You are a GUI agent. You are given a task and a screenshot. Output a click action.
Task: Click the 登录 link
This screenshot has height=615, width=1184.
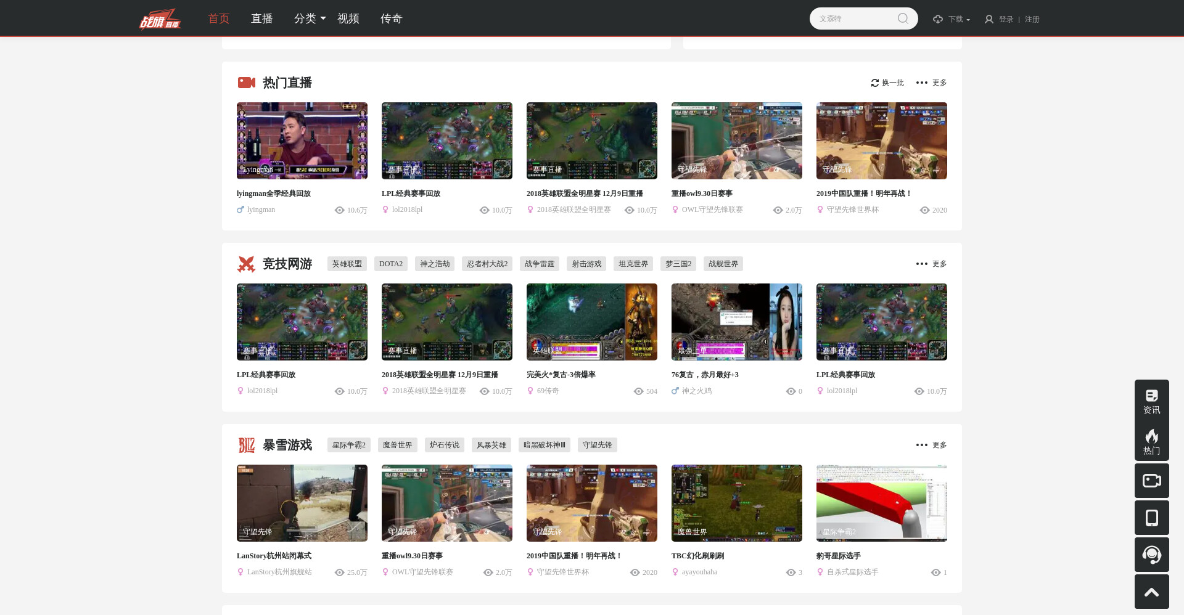pyautogui.click(x=1006, y=19)
